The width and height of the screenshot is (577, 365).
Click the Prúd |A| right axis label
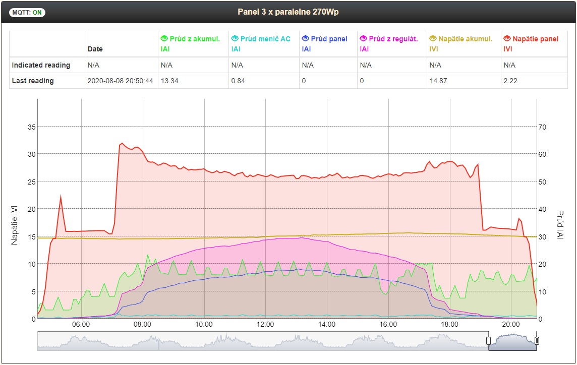coord(560,224)
